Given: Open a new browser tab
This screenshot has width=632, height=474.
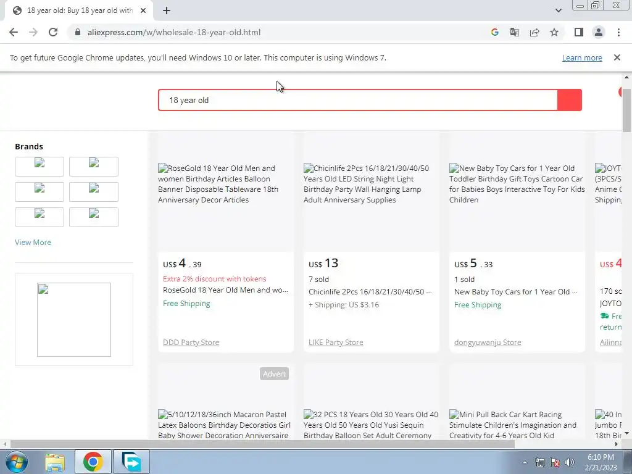Looking at the screenshot, I should (167, 10).
